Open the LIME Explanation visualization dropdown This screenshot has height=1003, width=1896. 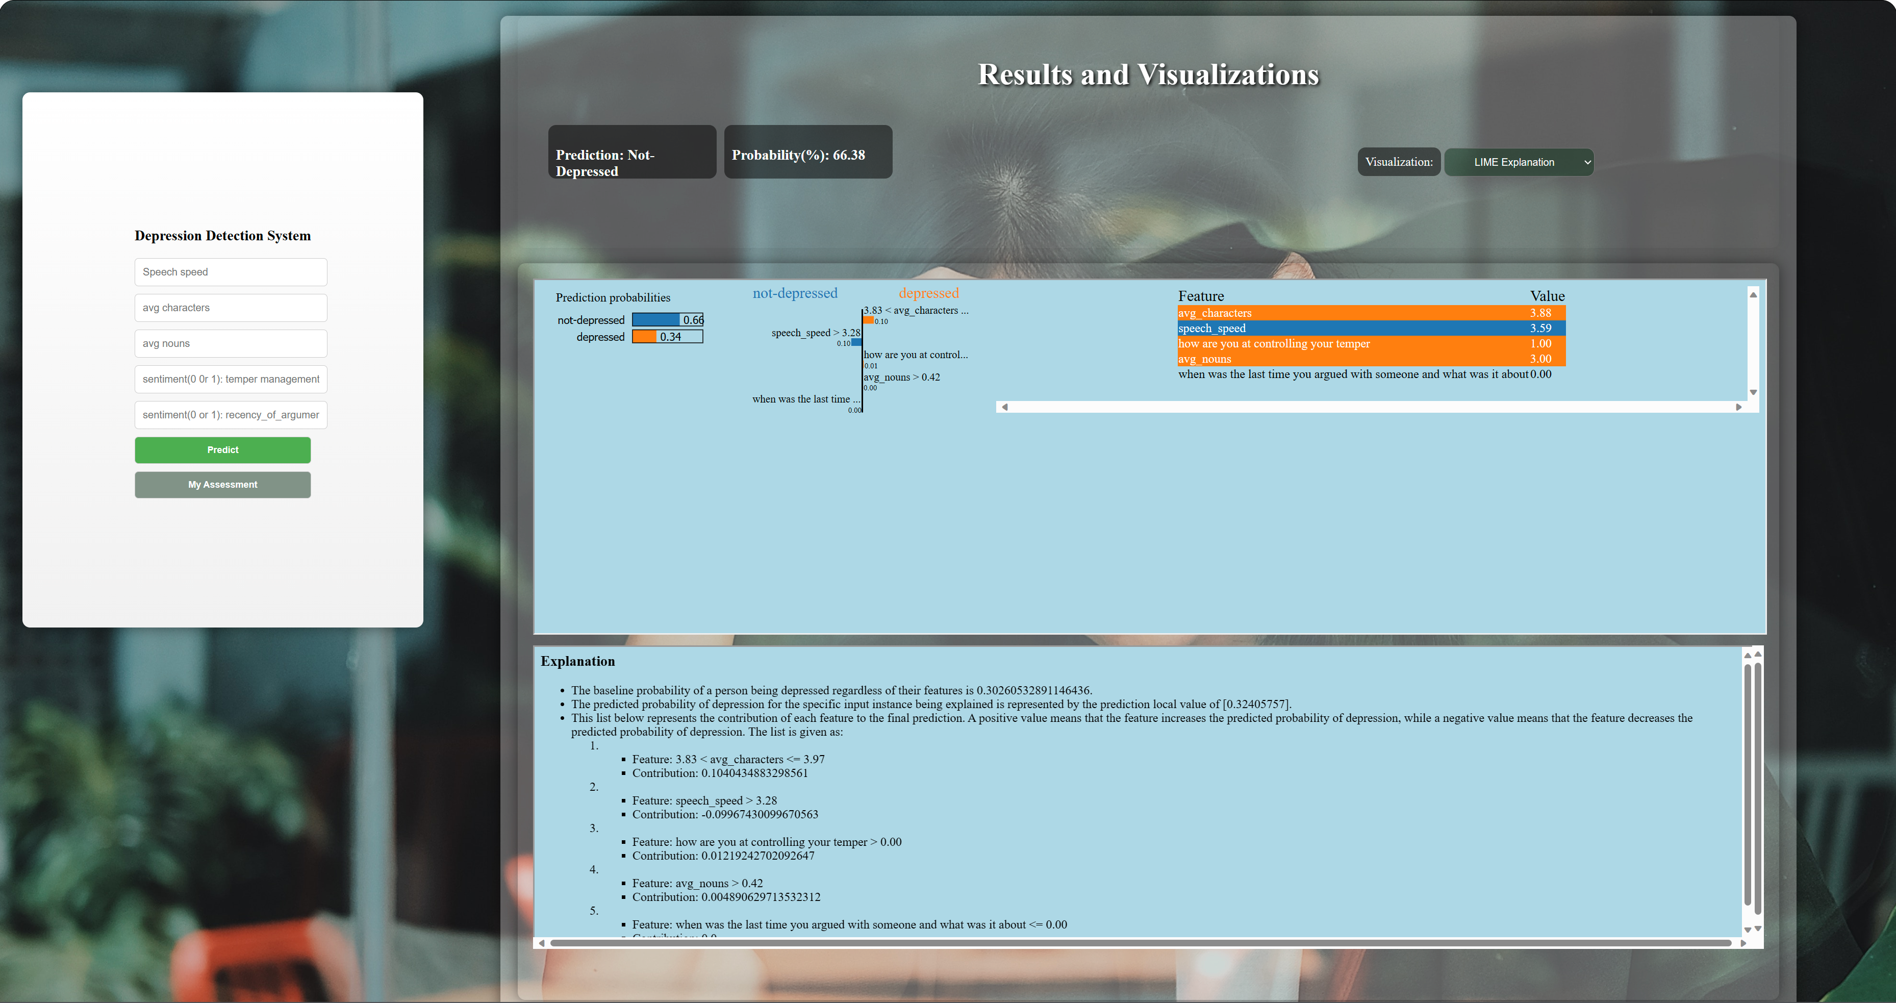[1519, 162]
